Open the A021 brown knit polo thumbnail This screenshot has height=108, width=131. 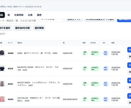[x=2, y=84]
